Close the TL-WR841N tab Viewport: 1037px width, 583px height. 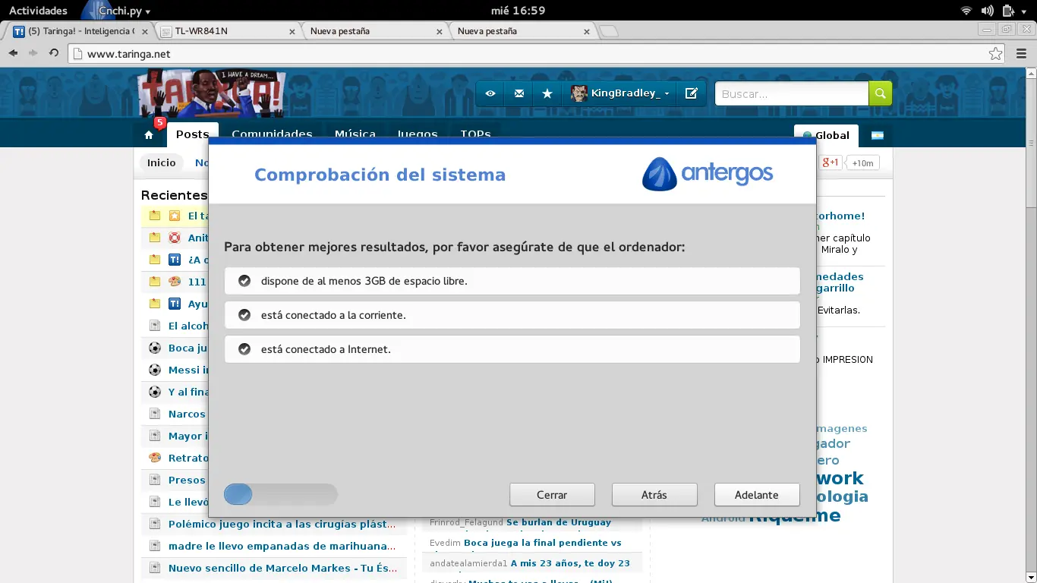pos(293,32)
